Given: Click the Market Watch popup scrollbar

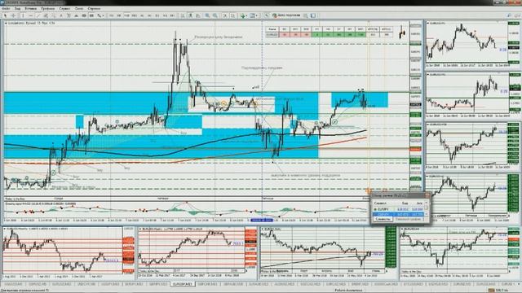Looking at the screenshot, I should point(426,208).
